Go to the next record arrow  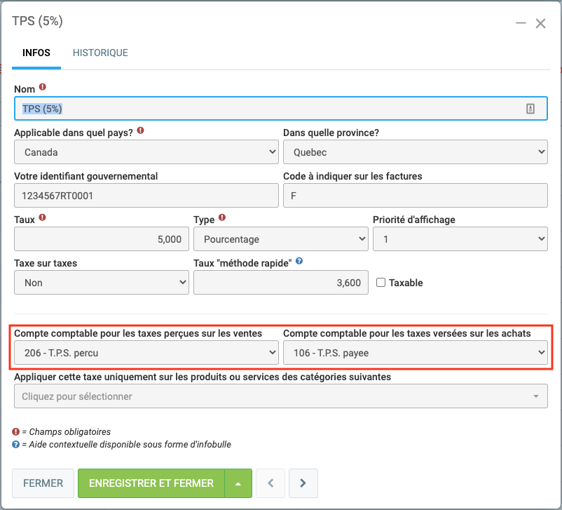click(303, 483)
